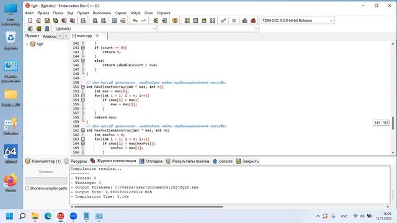Collapse MaxPosElemetnArray function fold at line 161
This screenshot has width=397, height=223.
pos(83,131)
